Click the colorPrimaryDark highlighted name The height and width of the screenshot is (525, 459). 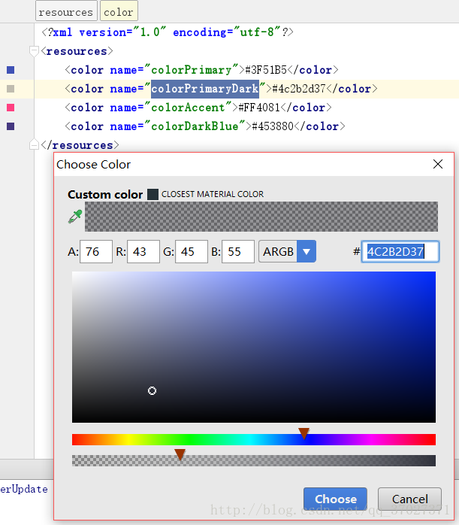click(205, 89)
